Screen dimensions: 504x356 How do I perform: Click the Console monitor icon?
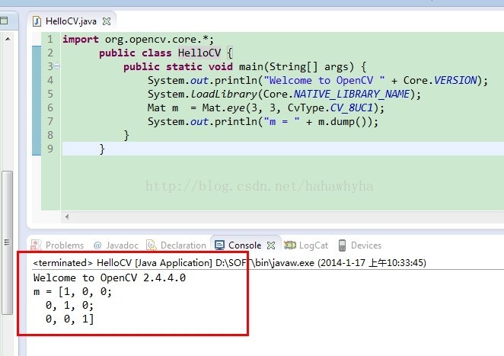219,245
